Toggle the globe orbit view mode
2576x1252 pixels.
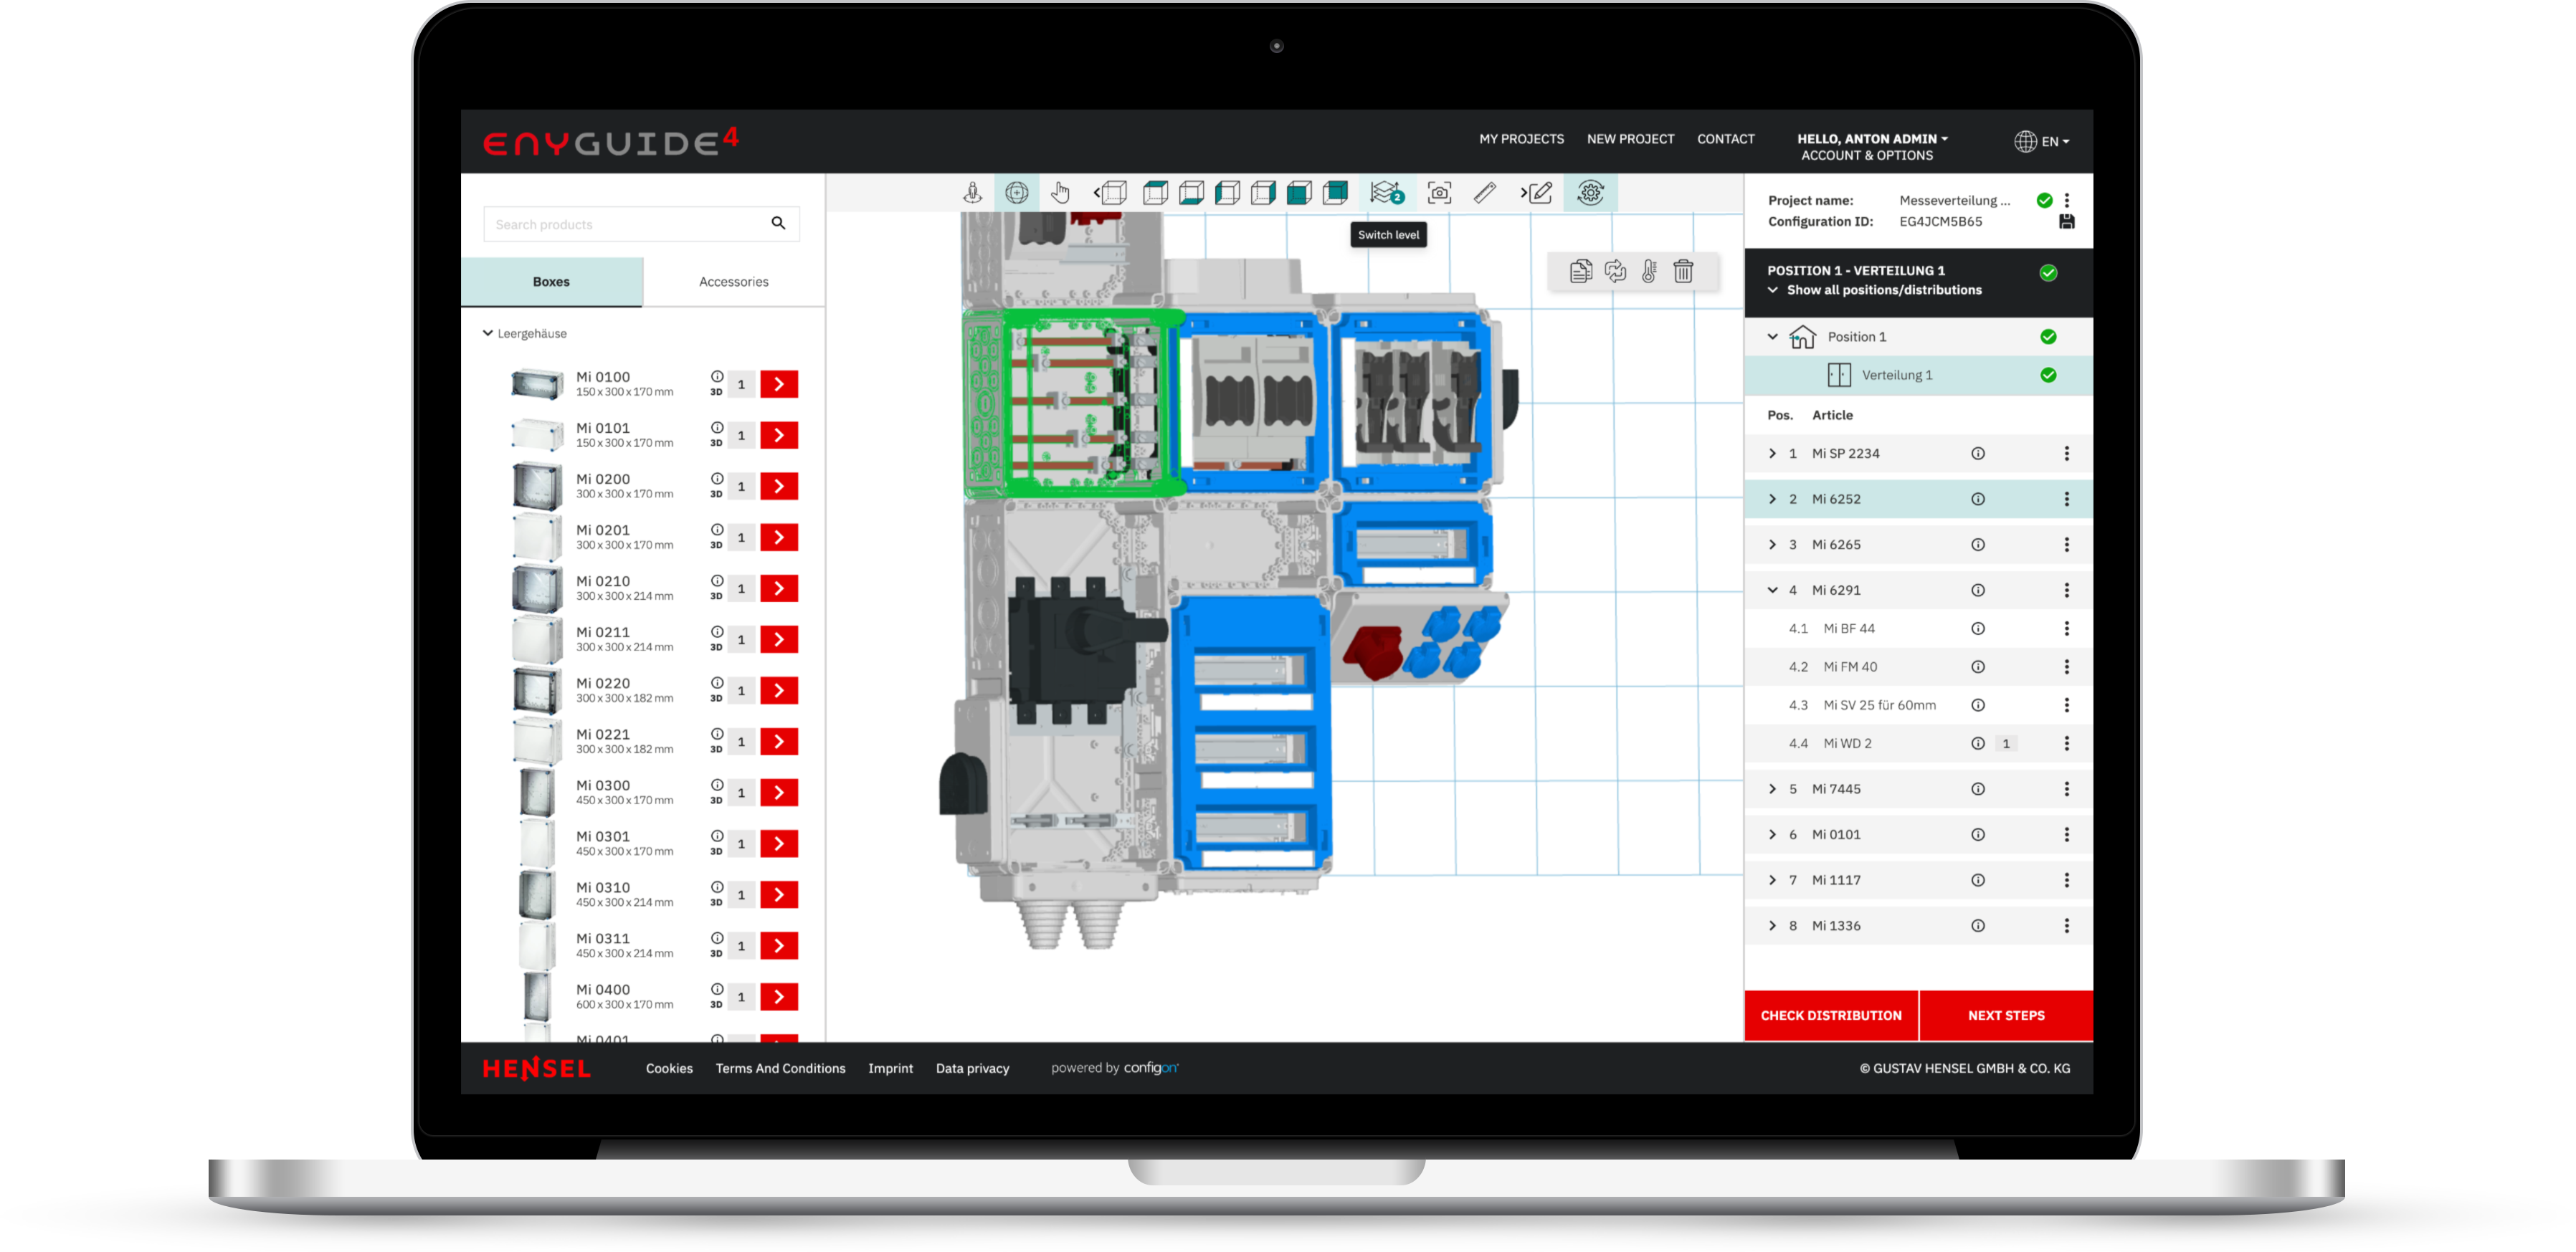point(1016,193)
